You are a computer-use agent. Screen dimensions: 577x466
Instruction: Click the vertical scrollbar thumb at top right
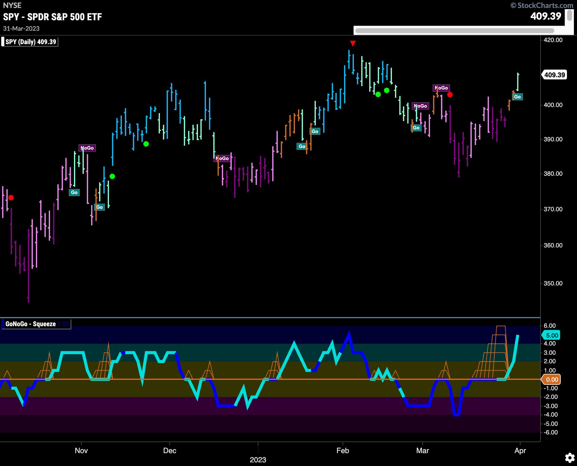click(x=569, y=15)
